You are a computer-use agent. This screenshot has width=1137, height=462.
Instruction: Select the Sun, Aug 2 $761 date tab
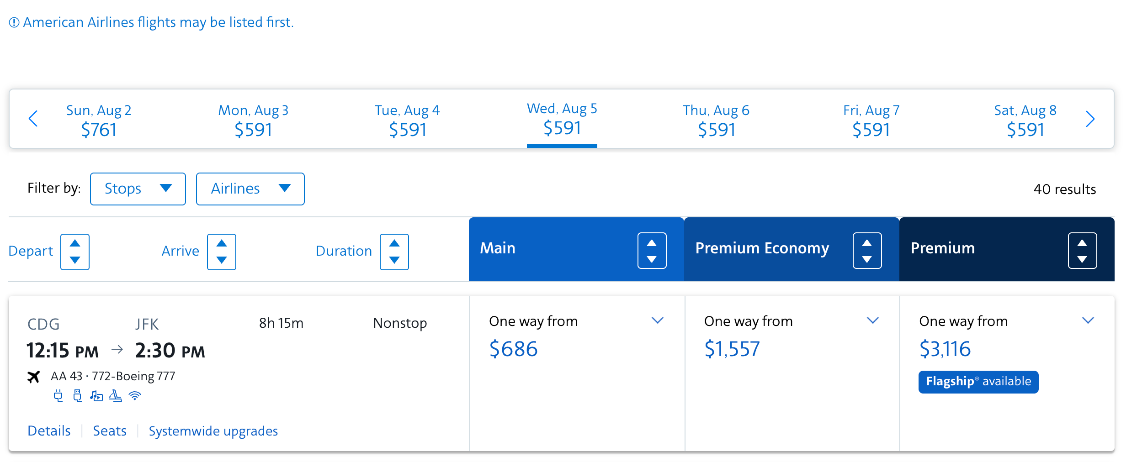coord(98,120)
